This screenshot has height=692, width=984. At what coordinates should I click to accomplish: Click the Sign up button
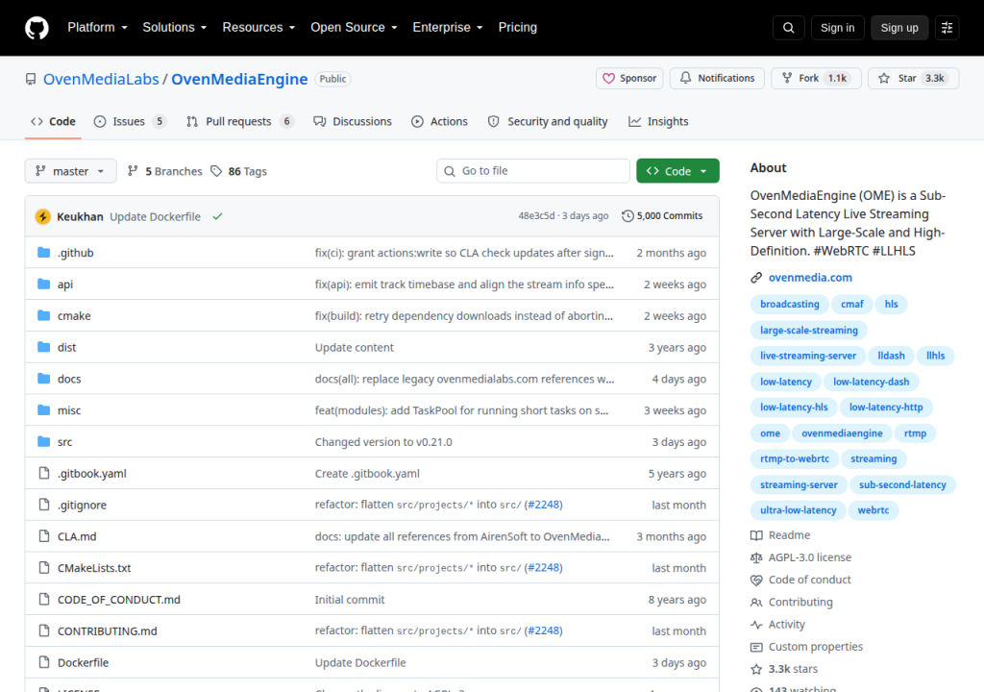(899, 28)
